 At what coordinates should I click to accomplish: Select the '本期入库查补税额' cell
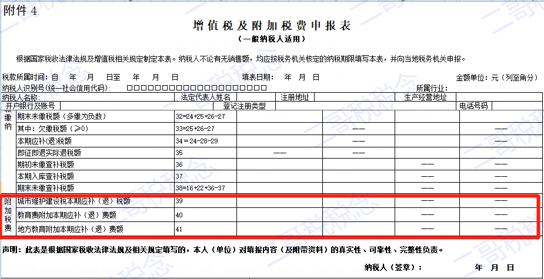tap(95, 176)
